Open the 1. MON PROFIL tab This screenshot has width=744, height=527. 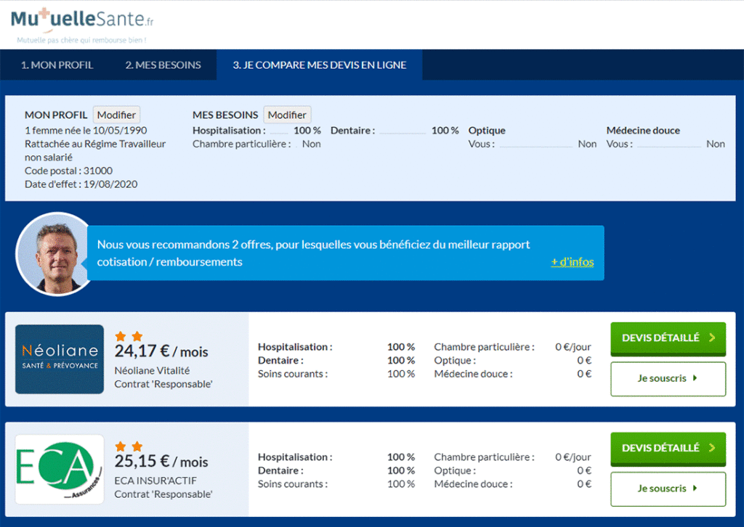pos(57,65)
